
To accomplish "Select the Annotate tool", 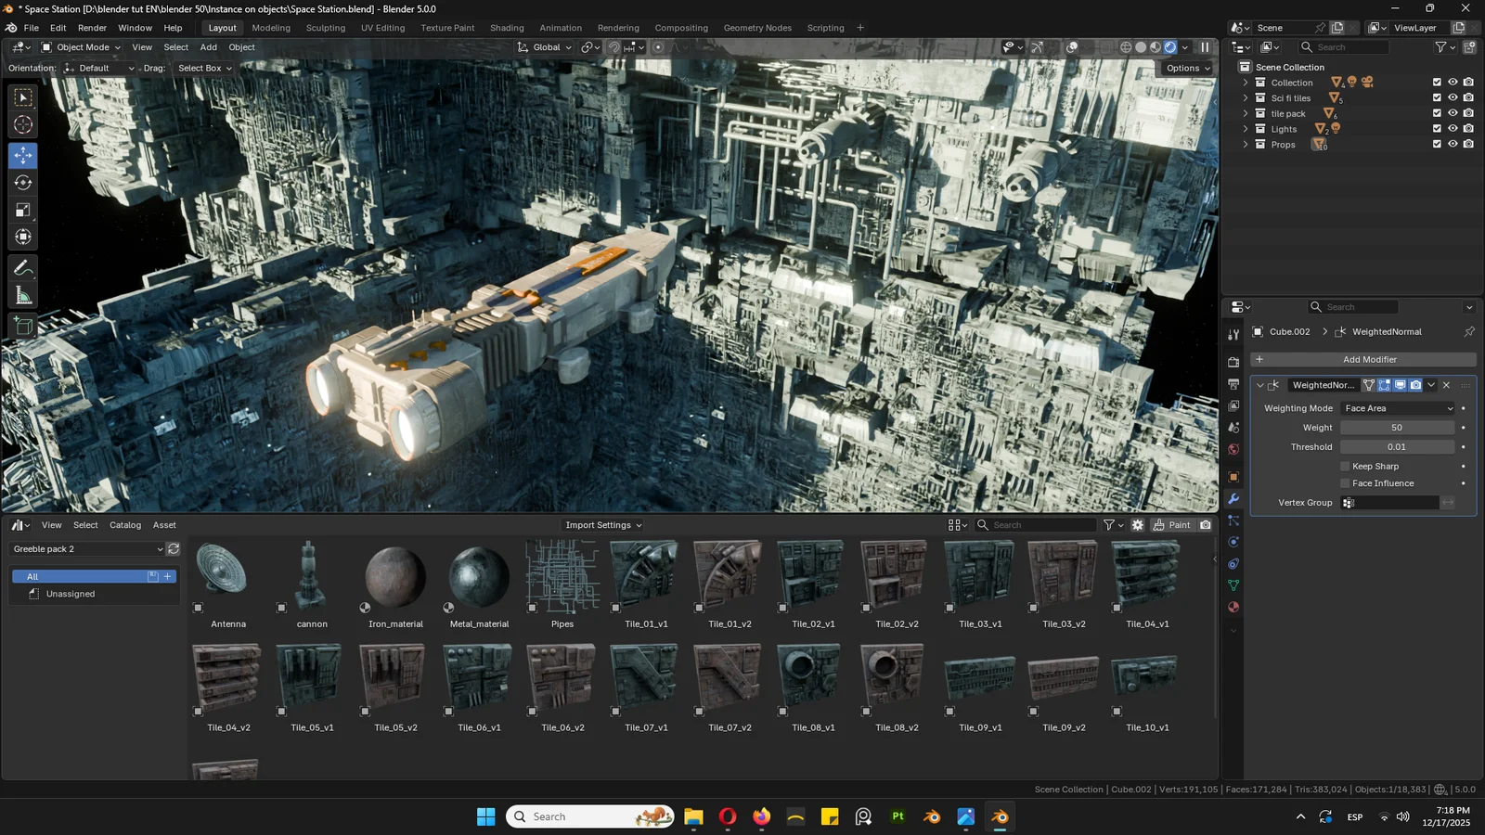I will [21, 268].
